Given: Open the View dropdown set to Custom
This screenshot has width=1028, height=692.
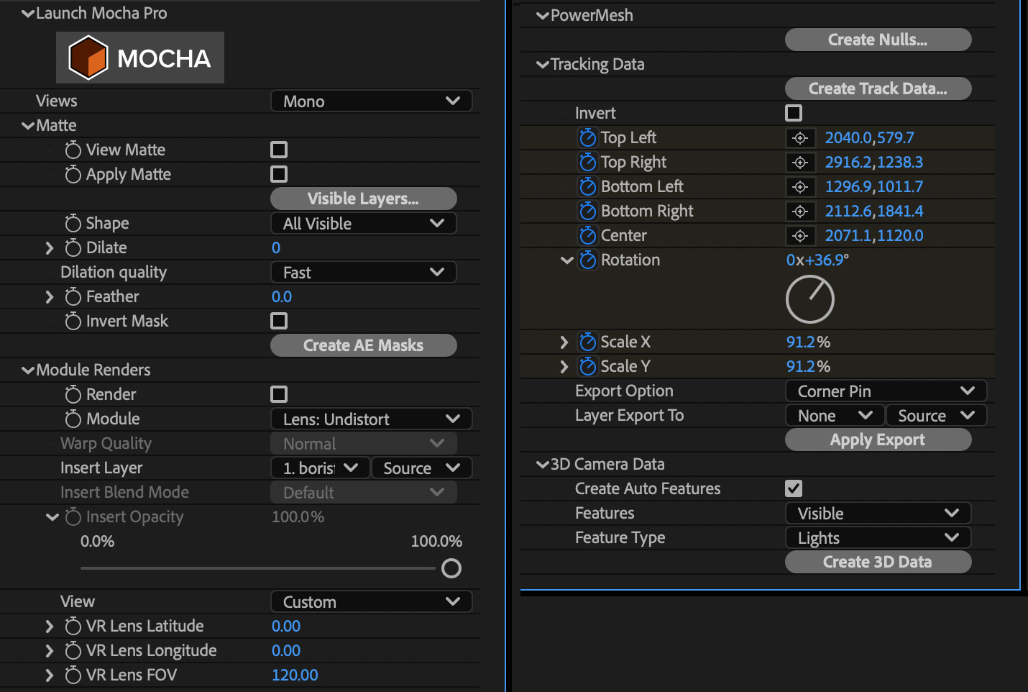Looking at the screenshot, I should [x=371, y=602].
